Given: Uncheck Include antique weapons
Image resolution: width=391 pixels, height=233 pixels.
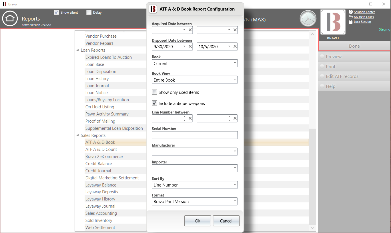Looking at the screenshot, I should pos(155,103).
